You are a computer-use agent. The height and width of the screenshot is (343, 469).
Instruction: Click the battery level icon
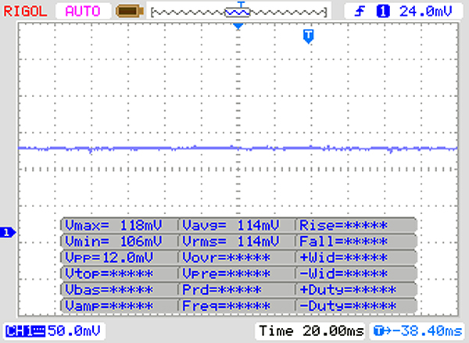pos(130,12)
